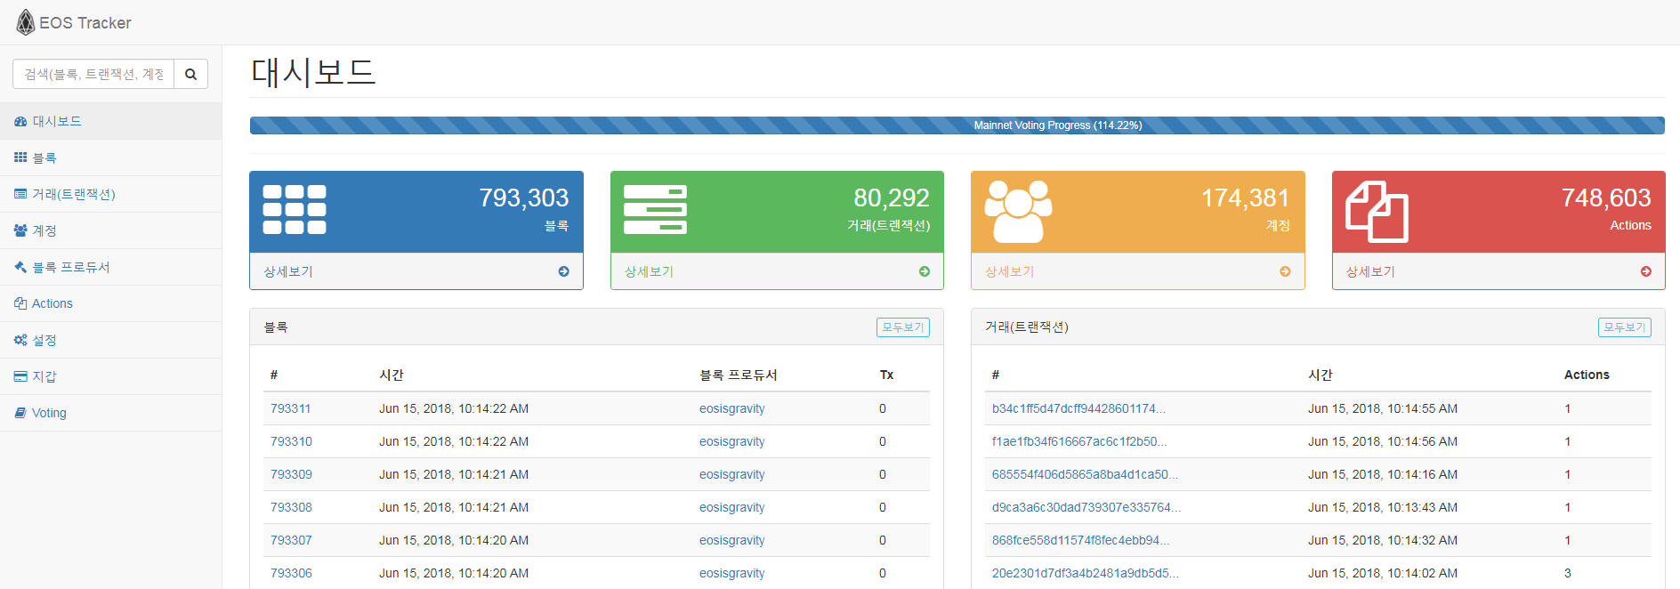1680x589 pixels.
Task: Click the Tx column header
Action: 886,375
